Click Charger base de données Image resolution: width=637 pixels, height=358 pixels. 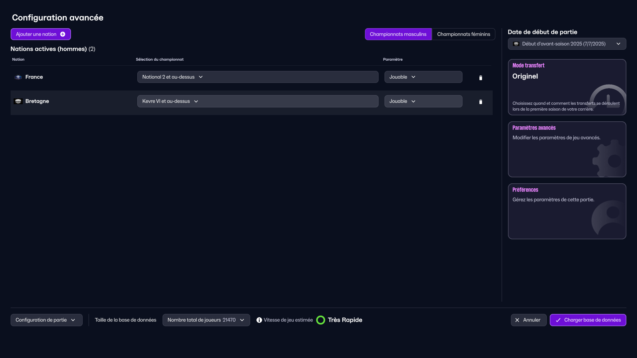point(588,320)
